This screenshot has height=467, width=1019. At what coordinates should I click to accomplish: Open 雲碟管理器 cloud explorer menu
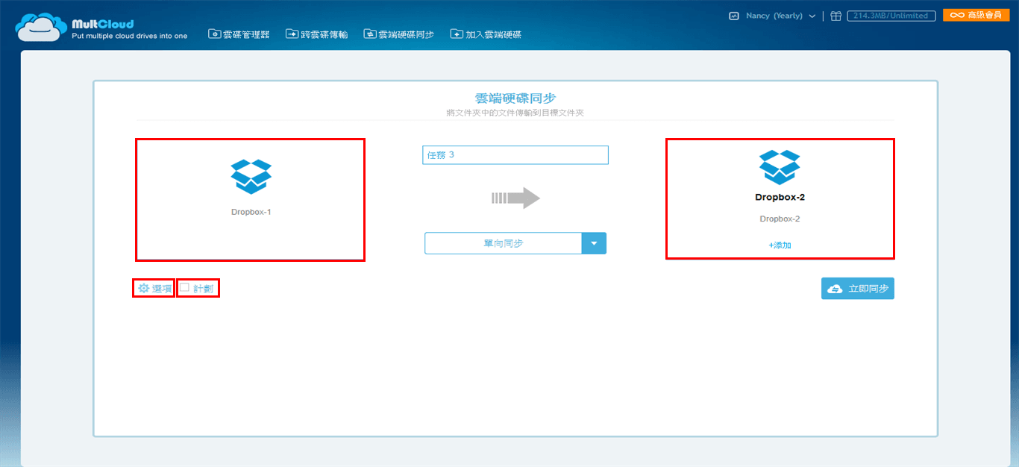239,34
